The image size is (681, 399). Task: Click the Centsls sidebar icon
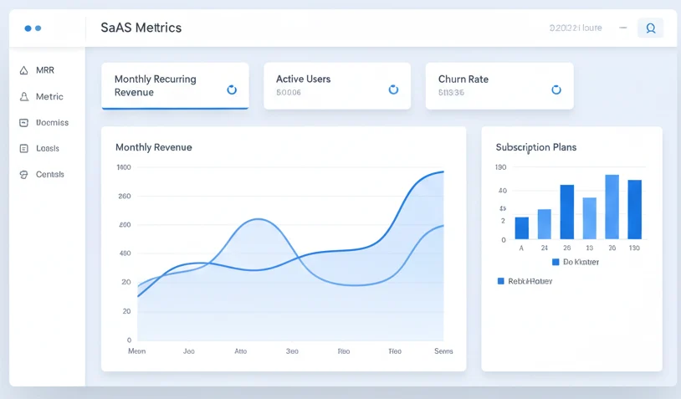pyautogui.click(x=23, y=175)
